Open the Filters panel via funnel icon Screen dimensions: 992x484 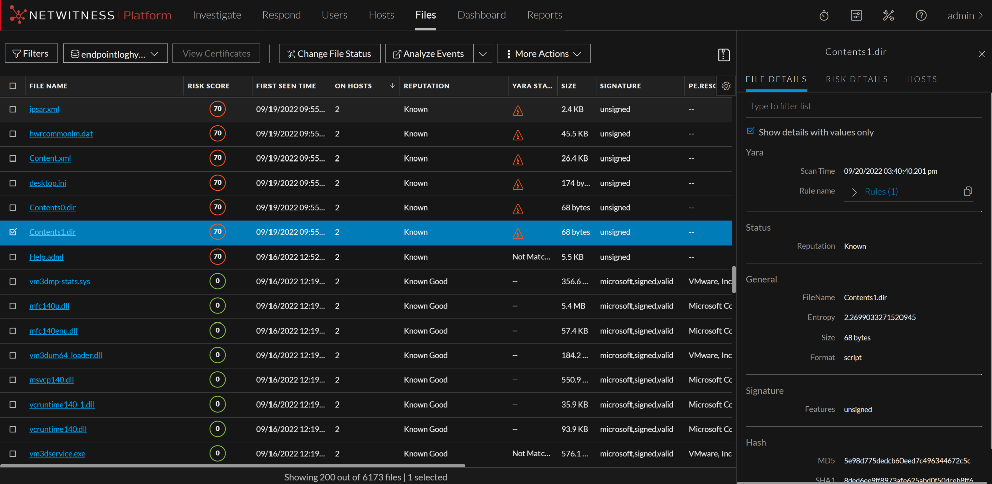tap(31, 53)
